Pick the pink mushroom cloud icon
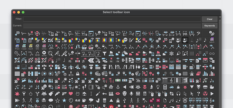The width and height of the screenshot is (233, 108). (x=144, y=87)
